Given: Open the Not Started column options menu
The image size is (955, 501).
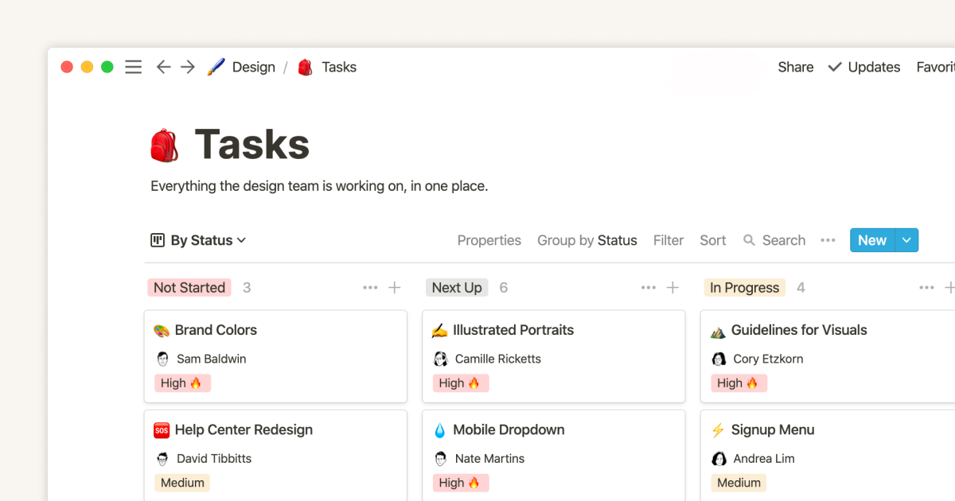Looking at the screenshot, I should tap(369, 287).
